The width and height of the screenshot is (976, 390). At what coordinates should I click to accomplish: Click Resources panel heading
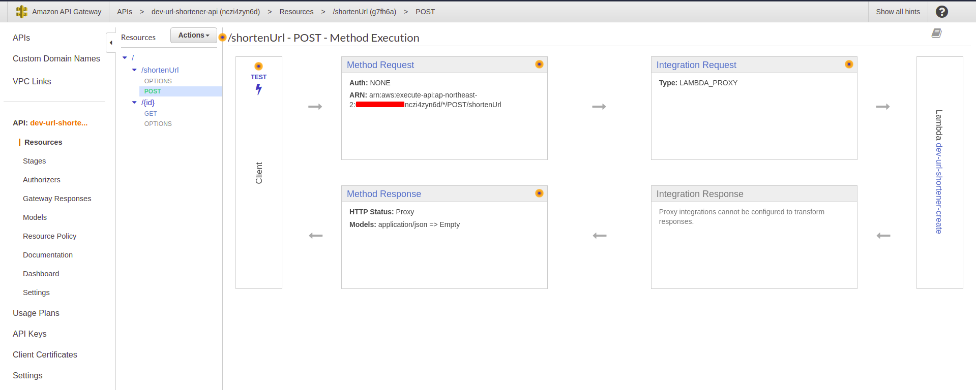coord(138,38)
